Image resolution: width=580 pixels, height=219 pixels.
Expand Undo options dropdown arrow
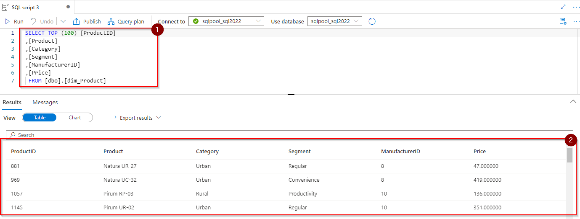(63, 21)
